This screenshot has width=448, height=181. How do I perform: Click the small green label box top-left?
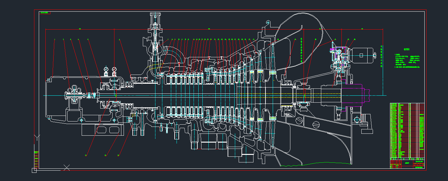point(44,13)
